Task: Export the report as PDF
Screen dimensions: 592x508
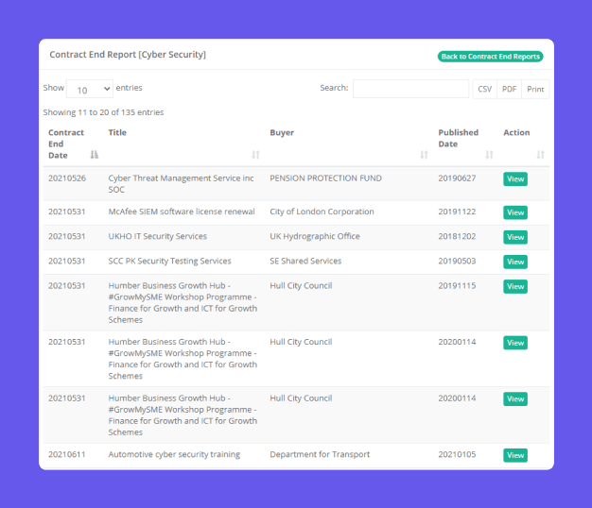Action: 509,89
